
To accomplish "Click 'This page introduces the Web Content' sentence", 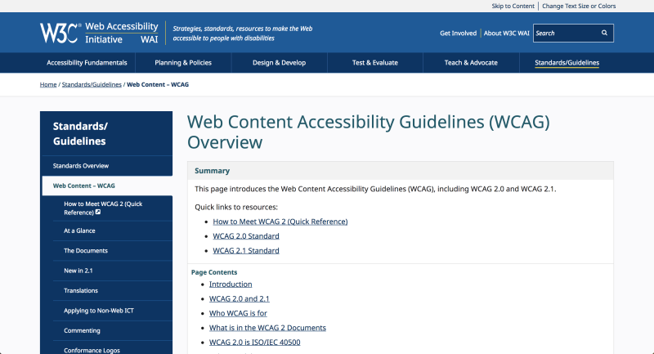I will (375, 189).
